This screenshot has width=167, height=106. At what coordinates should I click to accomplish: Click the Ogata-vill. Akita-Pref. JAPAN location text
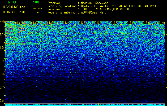[x=118, y=6]
